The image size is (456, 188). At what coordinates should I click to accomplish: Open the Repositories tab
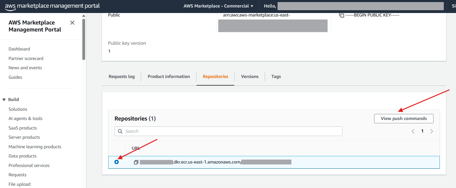(215, 76)
